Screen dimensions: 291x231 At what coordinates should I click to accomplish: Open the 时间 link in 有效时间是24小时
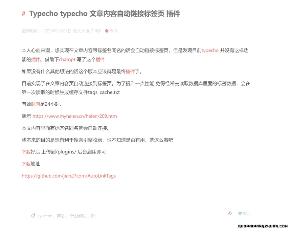point(35,104)
